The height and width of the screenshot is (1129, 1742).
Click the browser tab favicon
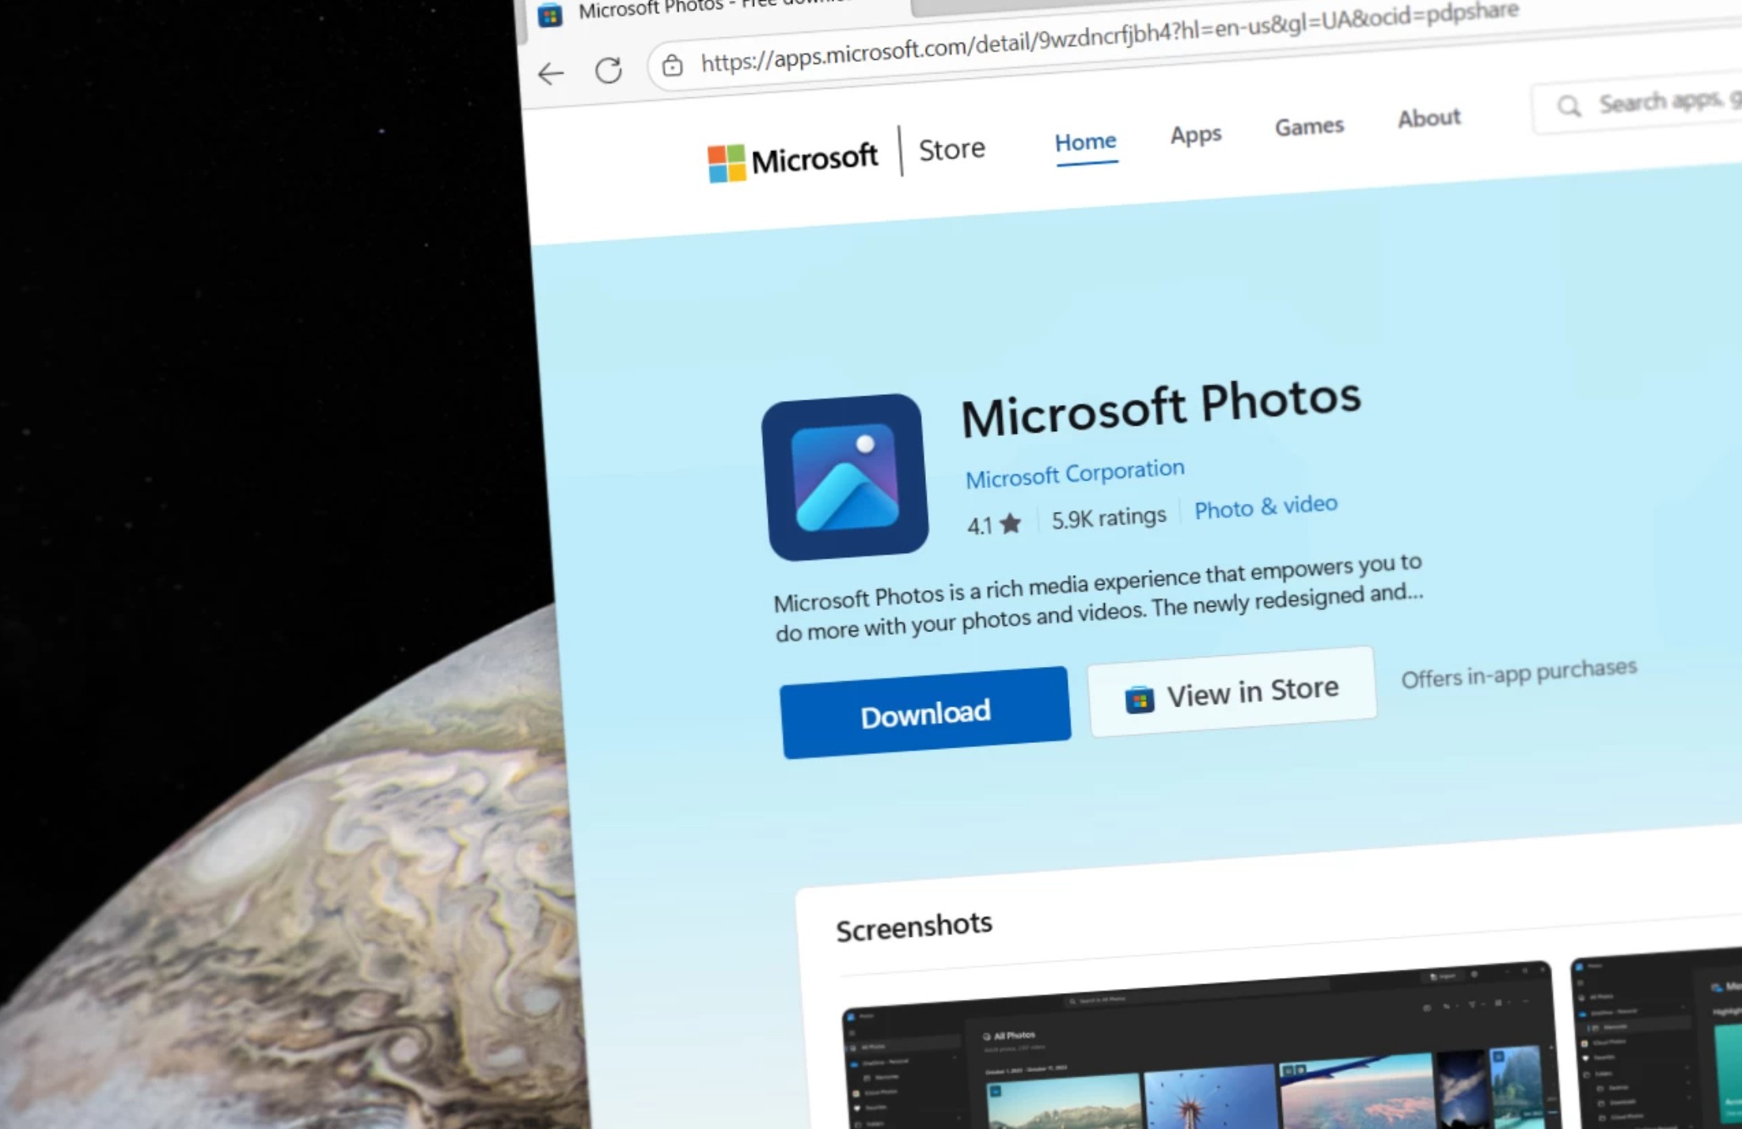click(x=549, y=16)
